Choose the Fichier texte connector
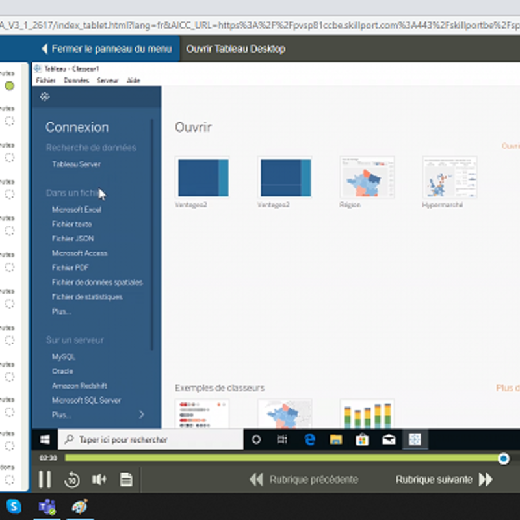520x520 pixels. coord(72,224)
